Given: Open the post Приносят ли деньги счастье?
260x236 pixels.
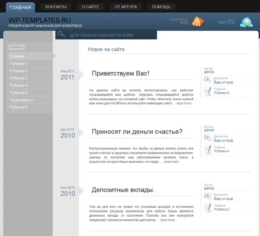Looking at the screenshot, I should pos(137,132).
